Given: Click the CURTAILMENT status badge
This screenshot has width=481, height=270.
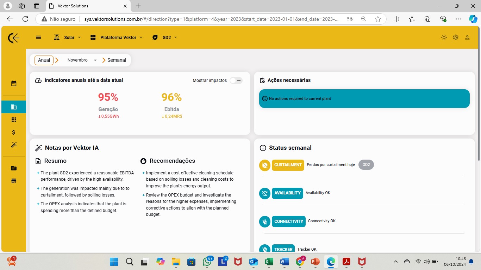Looking at the screenshot, I should (288, 165).
